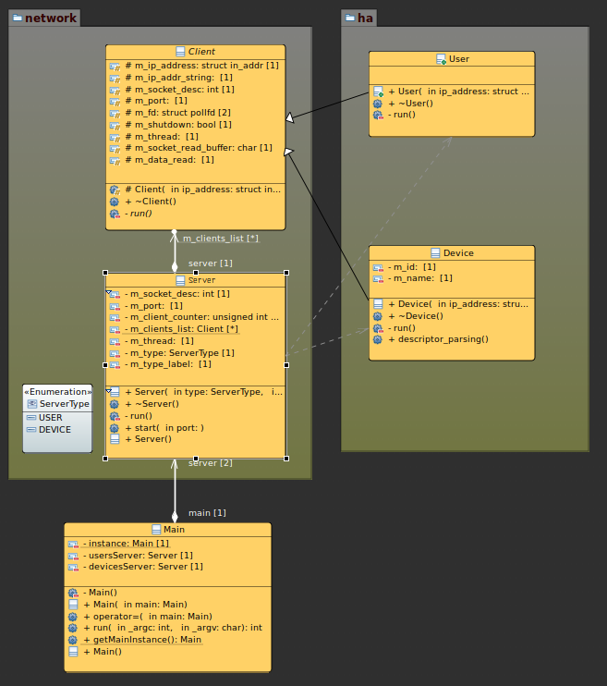Click the constructor icon beside User(
Image resolution: width=607 pixels, height=686 pixels.
[378, 92]
